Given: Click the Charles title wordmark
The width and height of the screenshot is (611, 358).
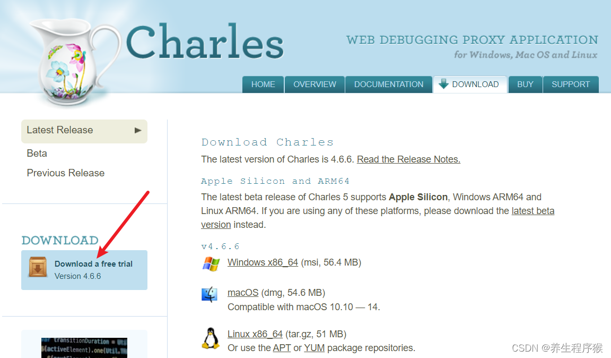Looking at the screenshot, I should pos(205,42).
